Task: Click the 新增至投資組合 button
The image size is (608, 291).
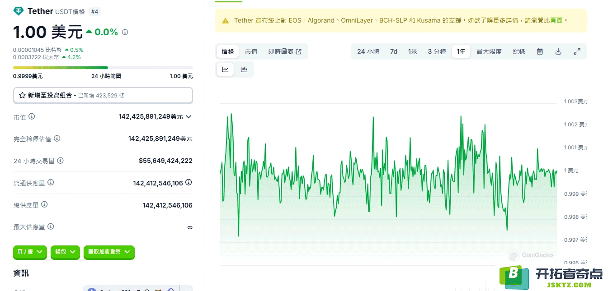Action: (103, 95)
